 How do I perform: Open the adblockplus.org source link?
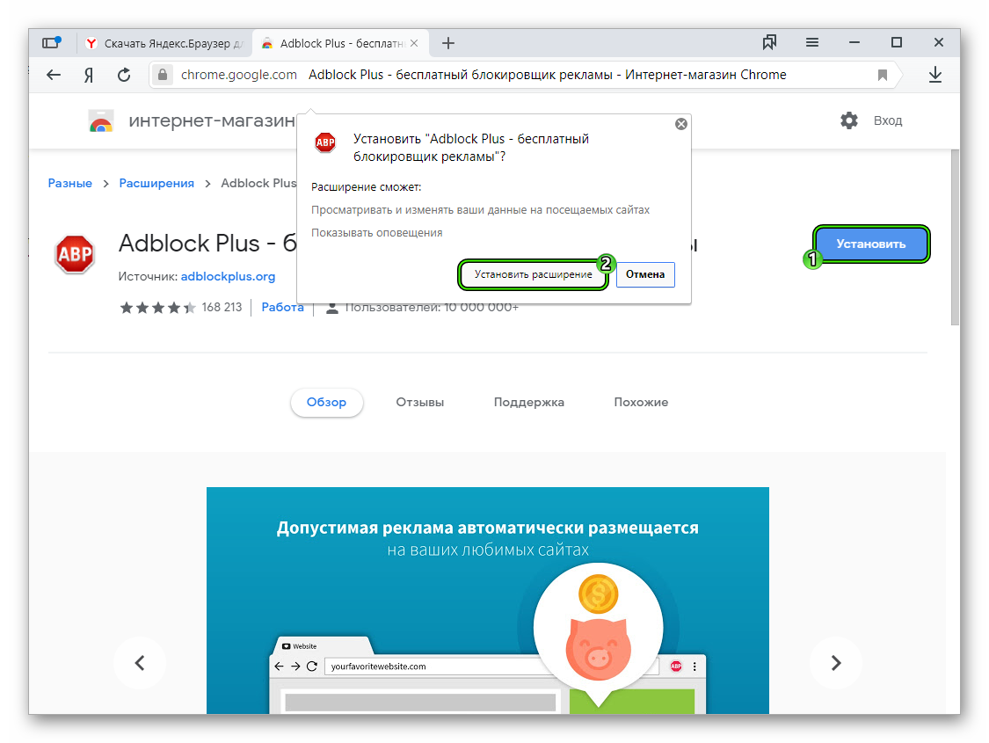point(228,276)
